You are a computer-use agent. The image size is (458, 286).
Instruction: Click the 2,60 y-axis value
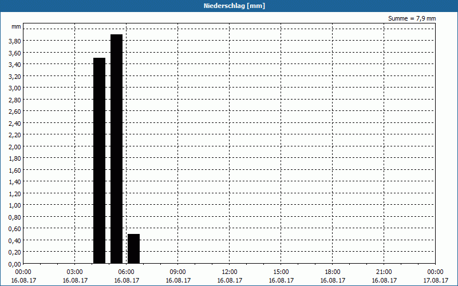[x=15, y=112]
